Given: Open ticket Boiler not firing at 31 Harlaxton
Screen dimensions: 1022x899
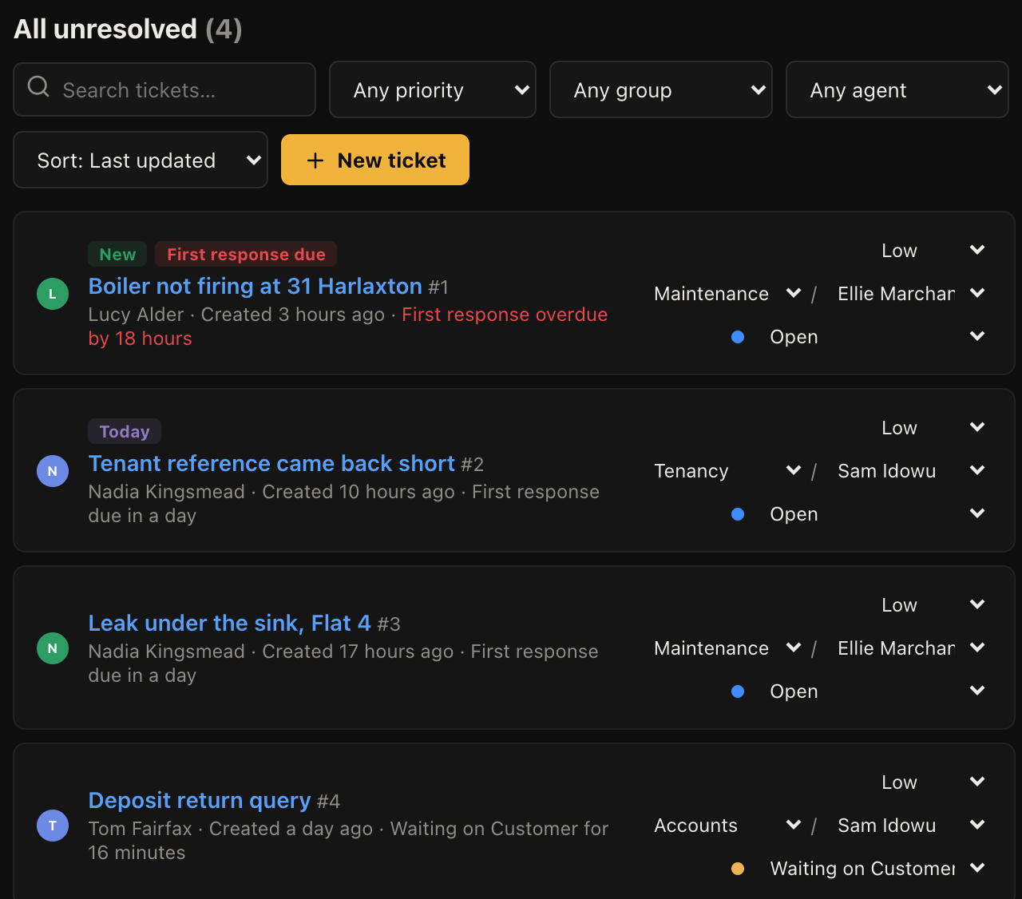Looking at the screenshot, I should click(255, 286).
